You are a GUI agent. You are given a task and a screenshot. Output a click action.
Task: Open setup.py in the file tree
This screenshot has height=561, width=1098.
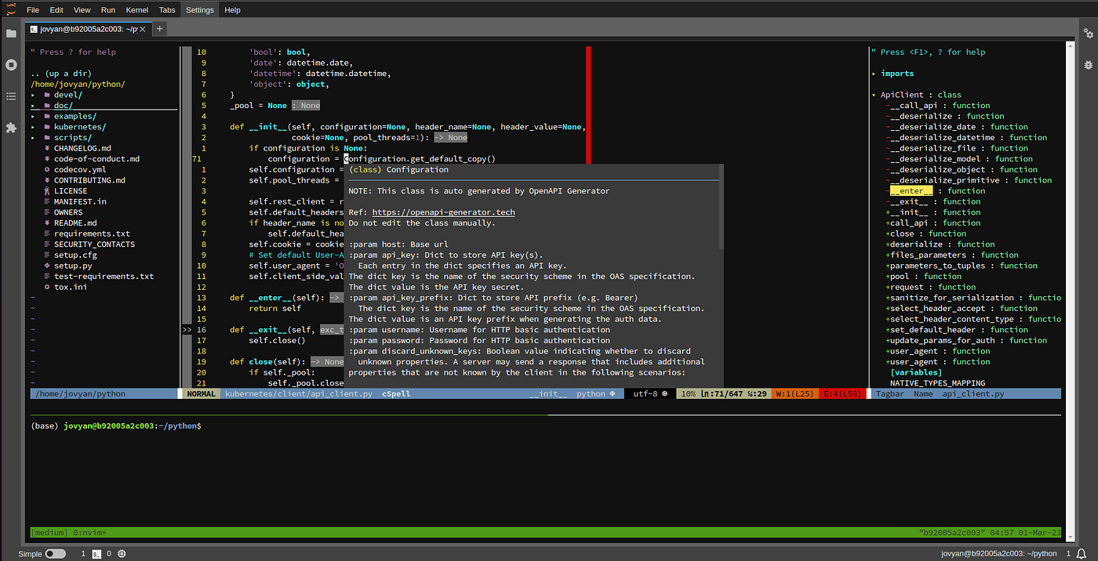click(73, 266)
